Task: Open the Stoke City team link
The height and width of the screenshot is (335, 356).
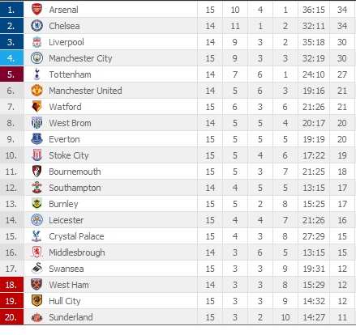Action: pyautogui.click(x=69, y=155)
